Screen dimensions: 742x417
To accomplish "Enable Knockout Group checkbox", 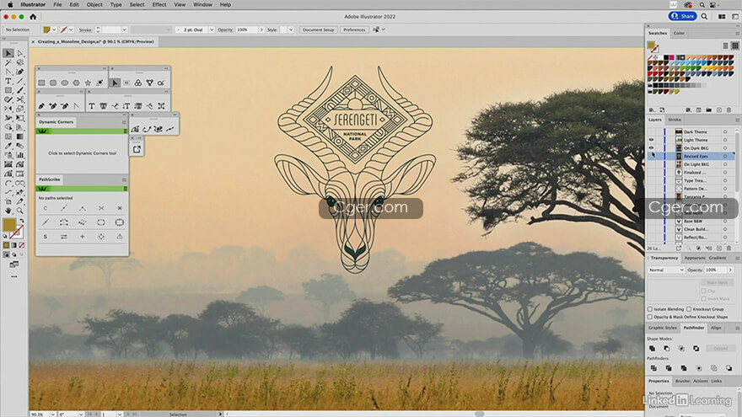I will tap(689, 308).
